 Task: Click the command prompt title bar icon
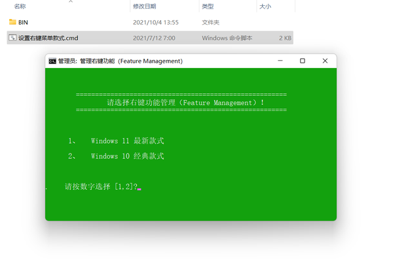52,61
